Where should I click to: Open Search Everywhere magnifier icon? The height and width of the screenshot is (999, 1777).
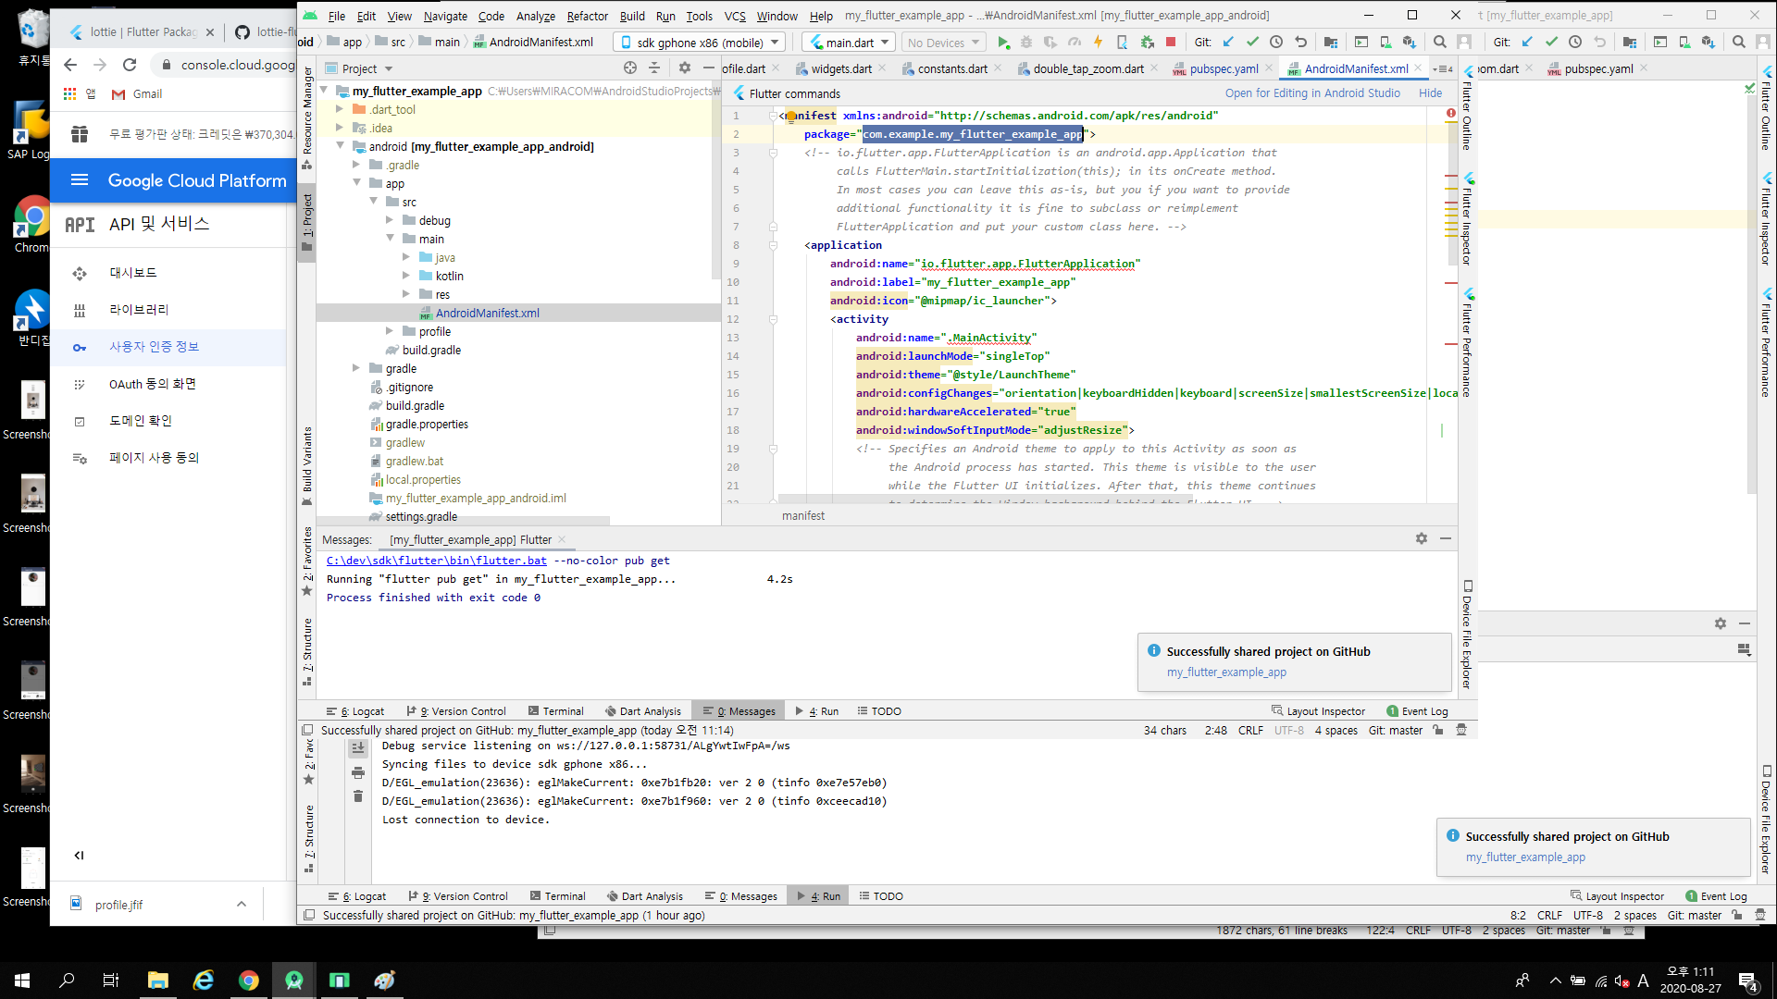point(1439,43)
